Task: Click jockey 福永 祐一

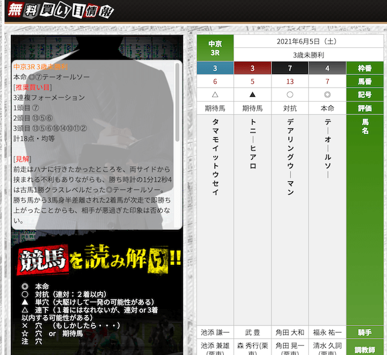Action: tap(327, 333)
